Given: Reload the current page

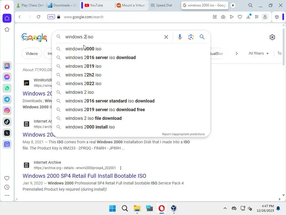Looking at the screenshot, I should (x=39, y=17).
